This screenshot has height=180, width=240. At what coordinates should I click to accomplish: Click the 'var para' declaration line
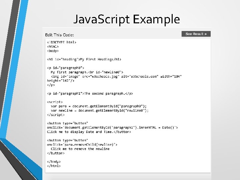tap(99, 106)
